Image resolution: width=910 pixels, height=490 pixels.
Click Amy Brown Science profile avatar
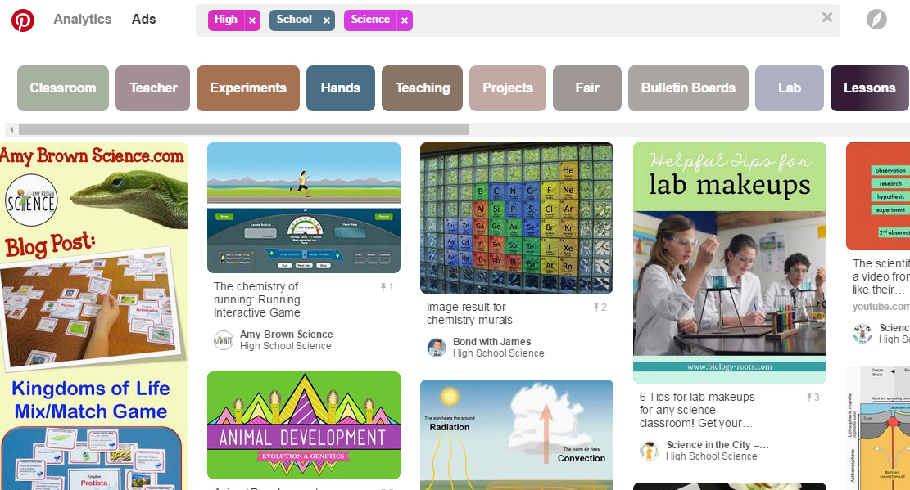[224, 340]
